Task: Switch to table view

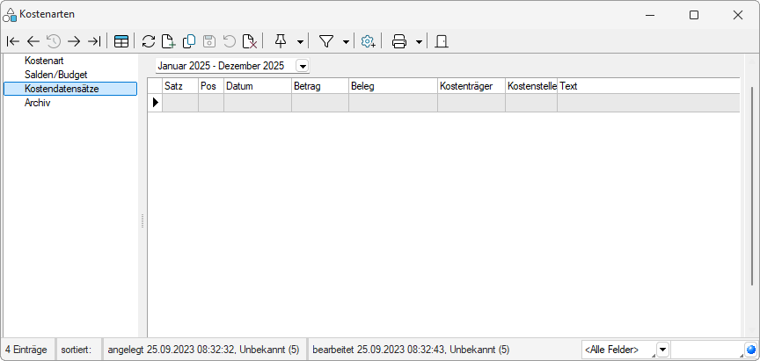Action: coord(121,41)
